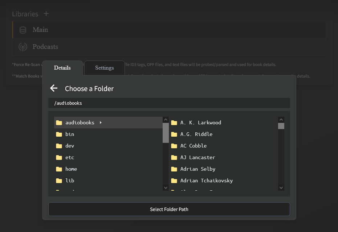This screenshot has height=232, width=338.
Task: Click the database icon for Main library
Action: click(x=23, y=30)
